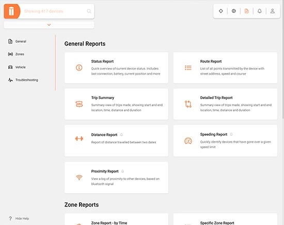The image size is (284, 225).
Task: Open the Speeding Report title
Action: pyautogui.click(x=214, y=134)
